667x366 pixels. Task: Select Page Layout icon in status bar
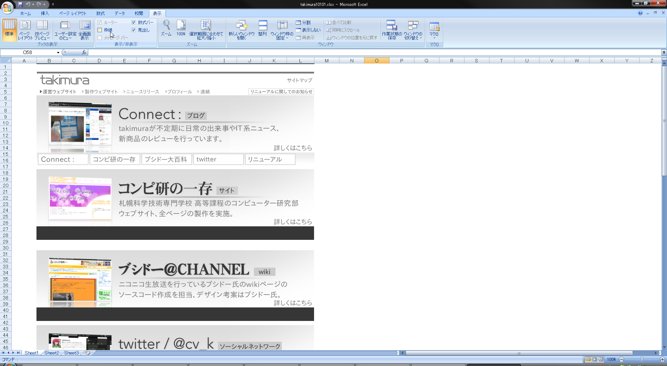[x=594, y=359]
